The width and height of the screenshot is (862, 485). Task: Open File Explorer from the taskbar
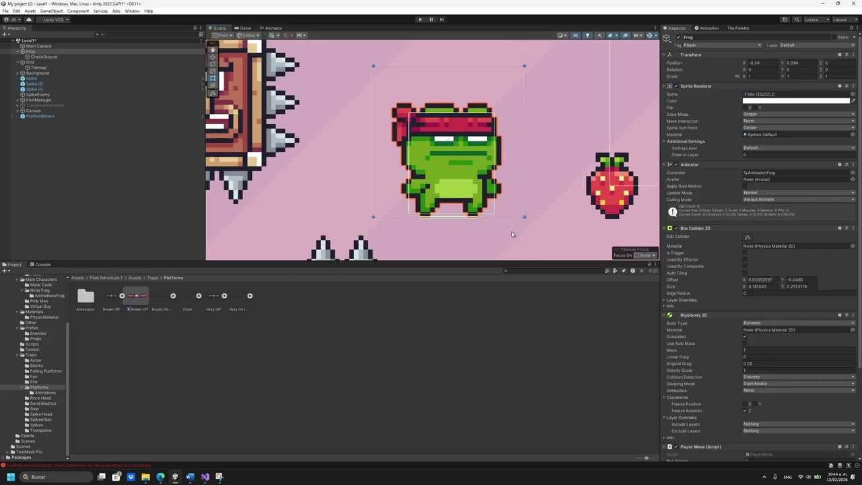click(x=145, y=477)
